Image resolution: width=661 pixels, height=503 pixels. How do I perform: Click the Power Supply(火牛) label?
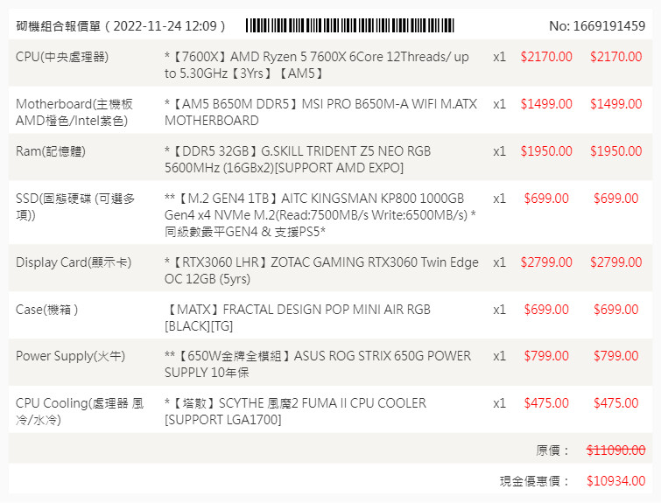pos(70,356)
